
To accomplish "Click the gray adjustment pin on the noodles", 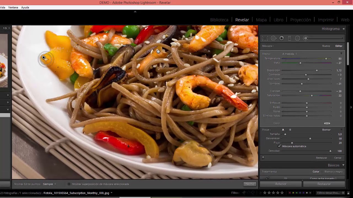I will click(x=158, y=52).
